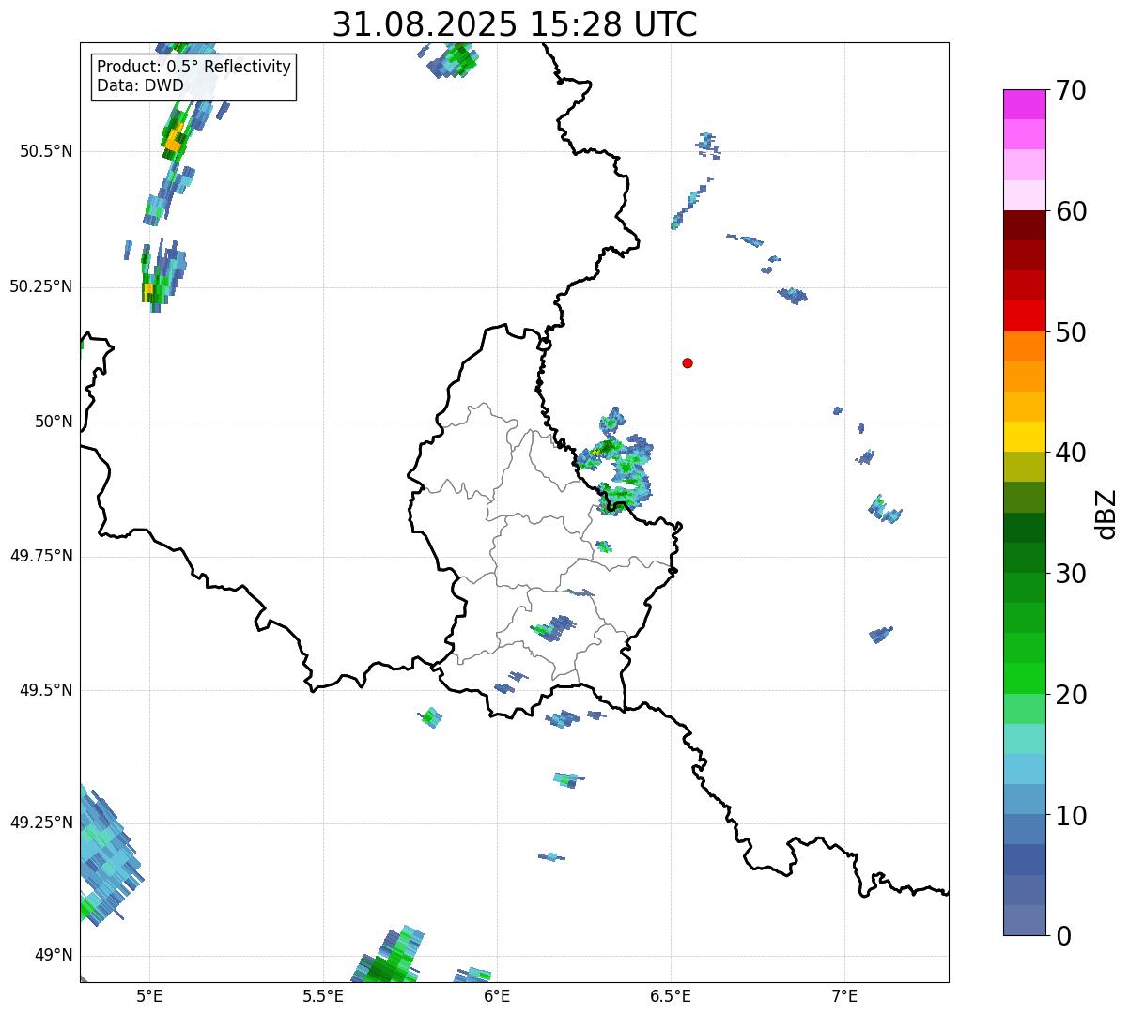The width and height of the screenshot is (1129, 1015).
Task: Click the "7°E" longitude label
Action: click(x=844, y=995)
